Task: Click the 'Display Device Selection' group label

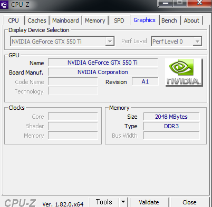Action: click(39, 30)
